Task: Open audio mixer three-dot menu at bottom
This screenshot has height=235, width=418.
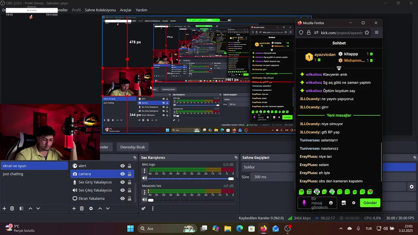Action: pos(153,209)
